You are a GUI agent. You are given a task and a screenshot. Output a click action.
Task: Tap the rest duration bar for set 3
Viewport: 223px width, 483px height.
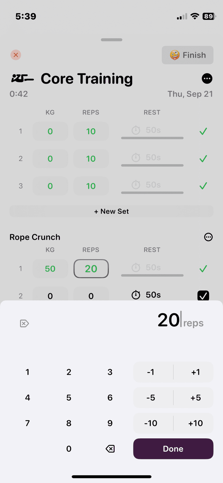point(152,192)
